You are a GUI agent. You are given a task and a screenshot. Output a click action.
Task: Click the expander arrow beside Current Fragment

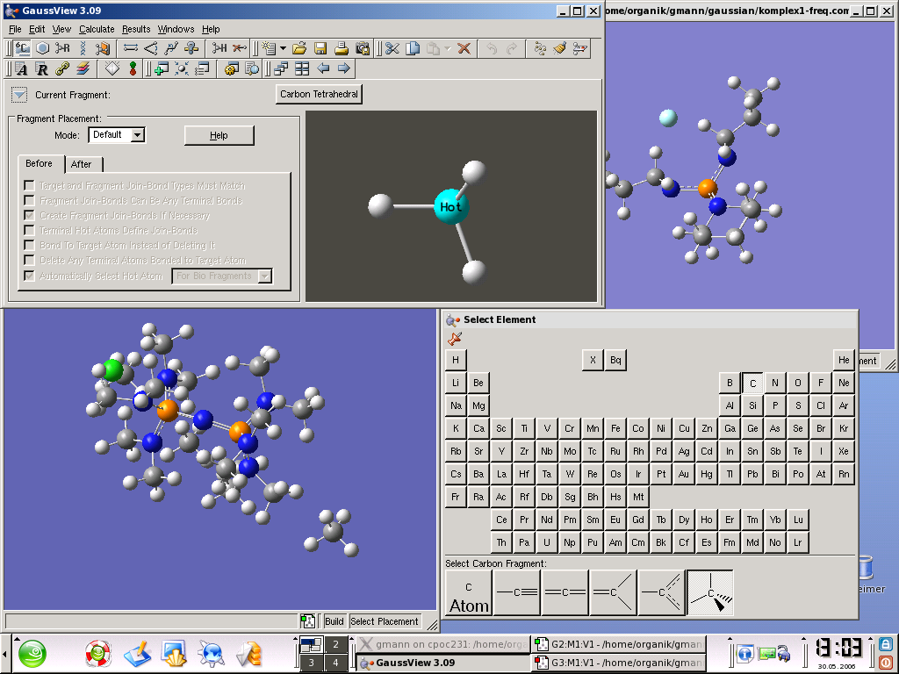(x=19, y=95)
